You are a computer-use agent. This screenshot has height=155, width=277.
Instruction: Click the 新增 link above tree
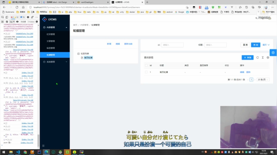(109, 44)
